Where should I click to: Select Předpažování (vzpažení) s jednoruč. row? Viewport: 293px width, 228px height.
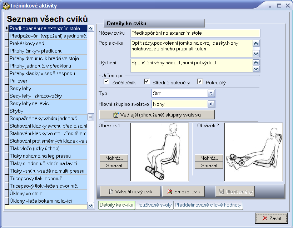click(x=48, y=36)
